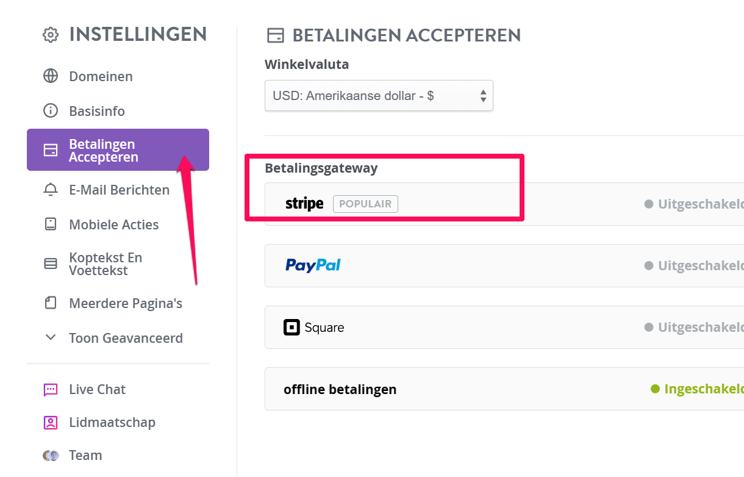Open the PayPal gateway logo
744x477 pixels.
pyautogui.click(x=313, y=265)
